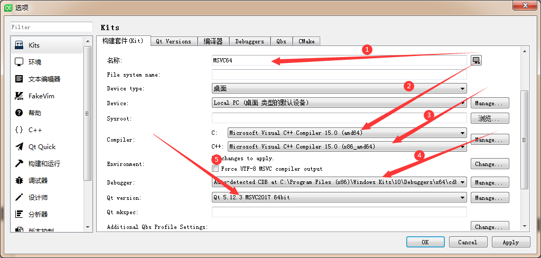Viewport: 541px width, 258px height.
Task: Click Change button for Qbs Profile Settings
Action: (x=490, y=227)
